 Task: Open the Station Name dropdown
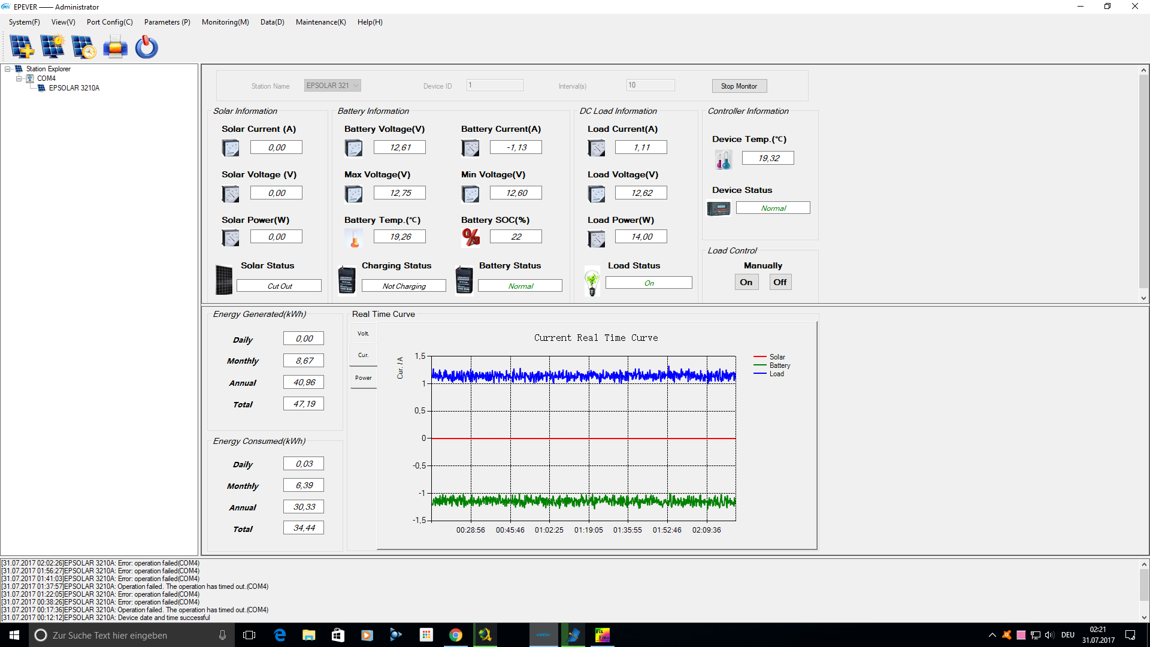click(x=332, y=86)
